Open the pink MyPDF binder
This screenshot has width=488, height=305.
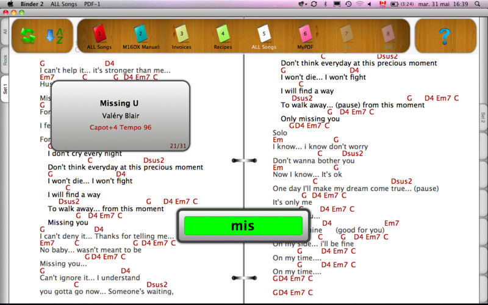[x=304, y=35]
